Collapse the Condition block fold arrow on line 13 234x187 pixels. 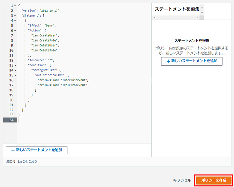16,66
